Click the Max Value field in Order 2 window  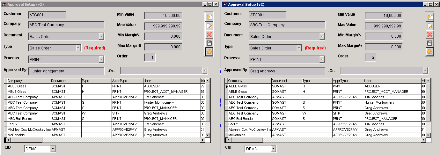384,26
